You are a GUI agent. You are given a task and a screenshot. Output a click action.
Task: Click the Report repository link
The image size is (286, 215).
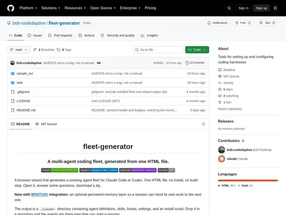230,109
